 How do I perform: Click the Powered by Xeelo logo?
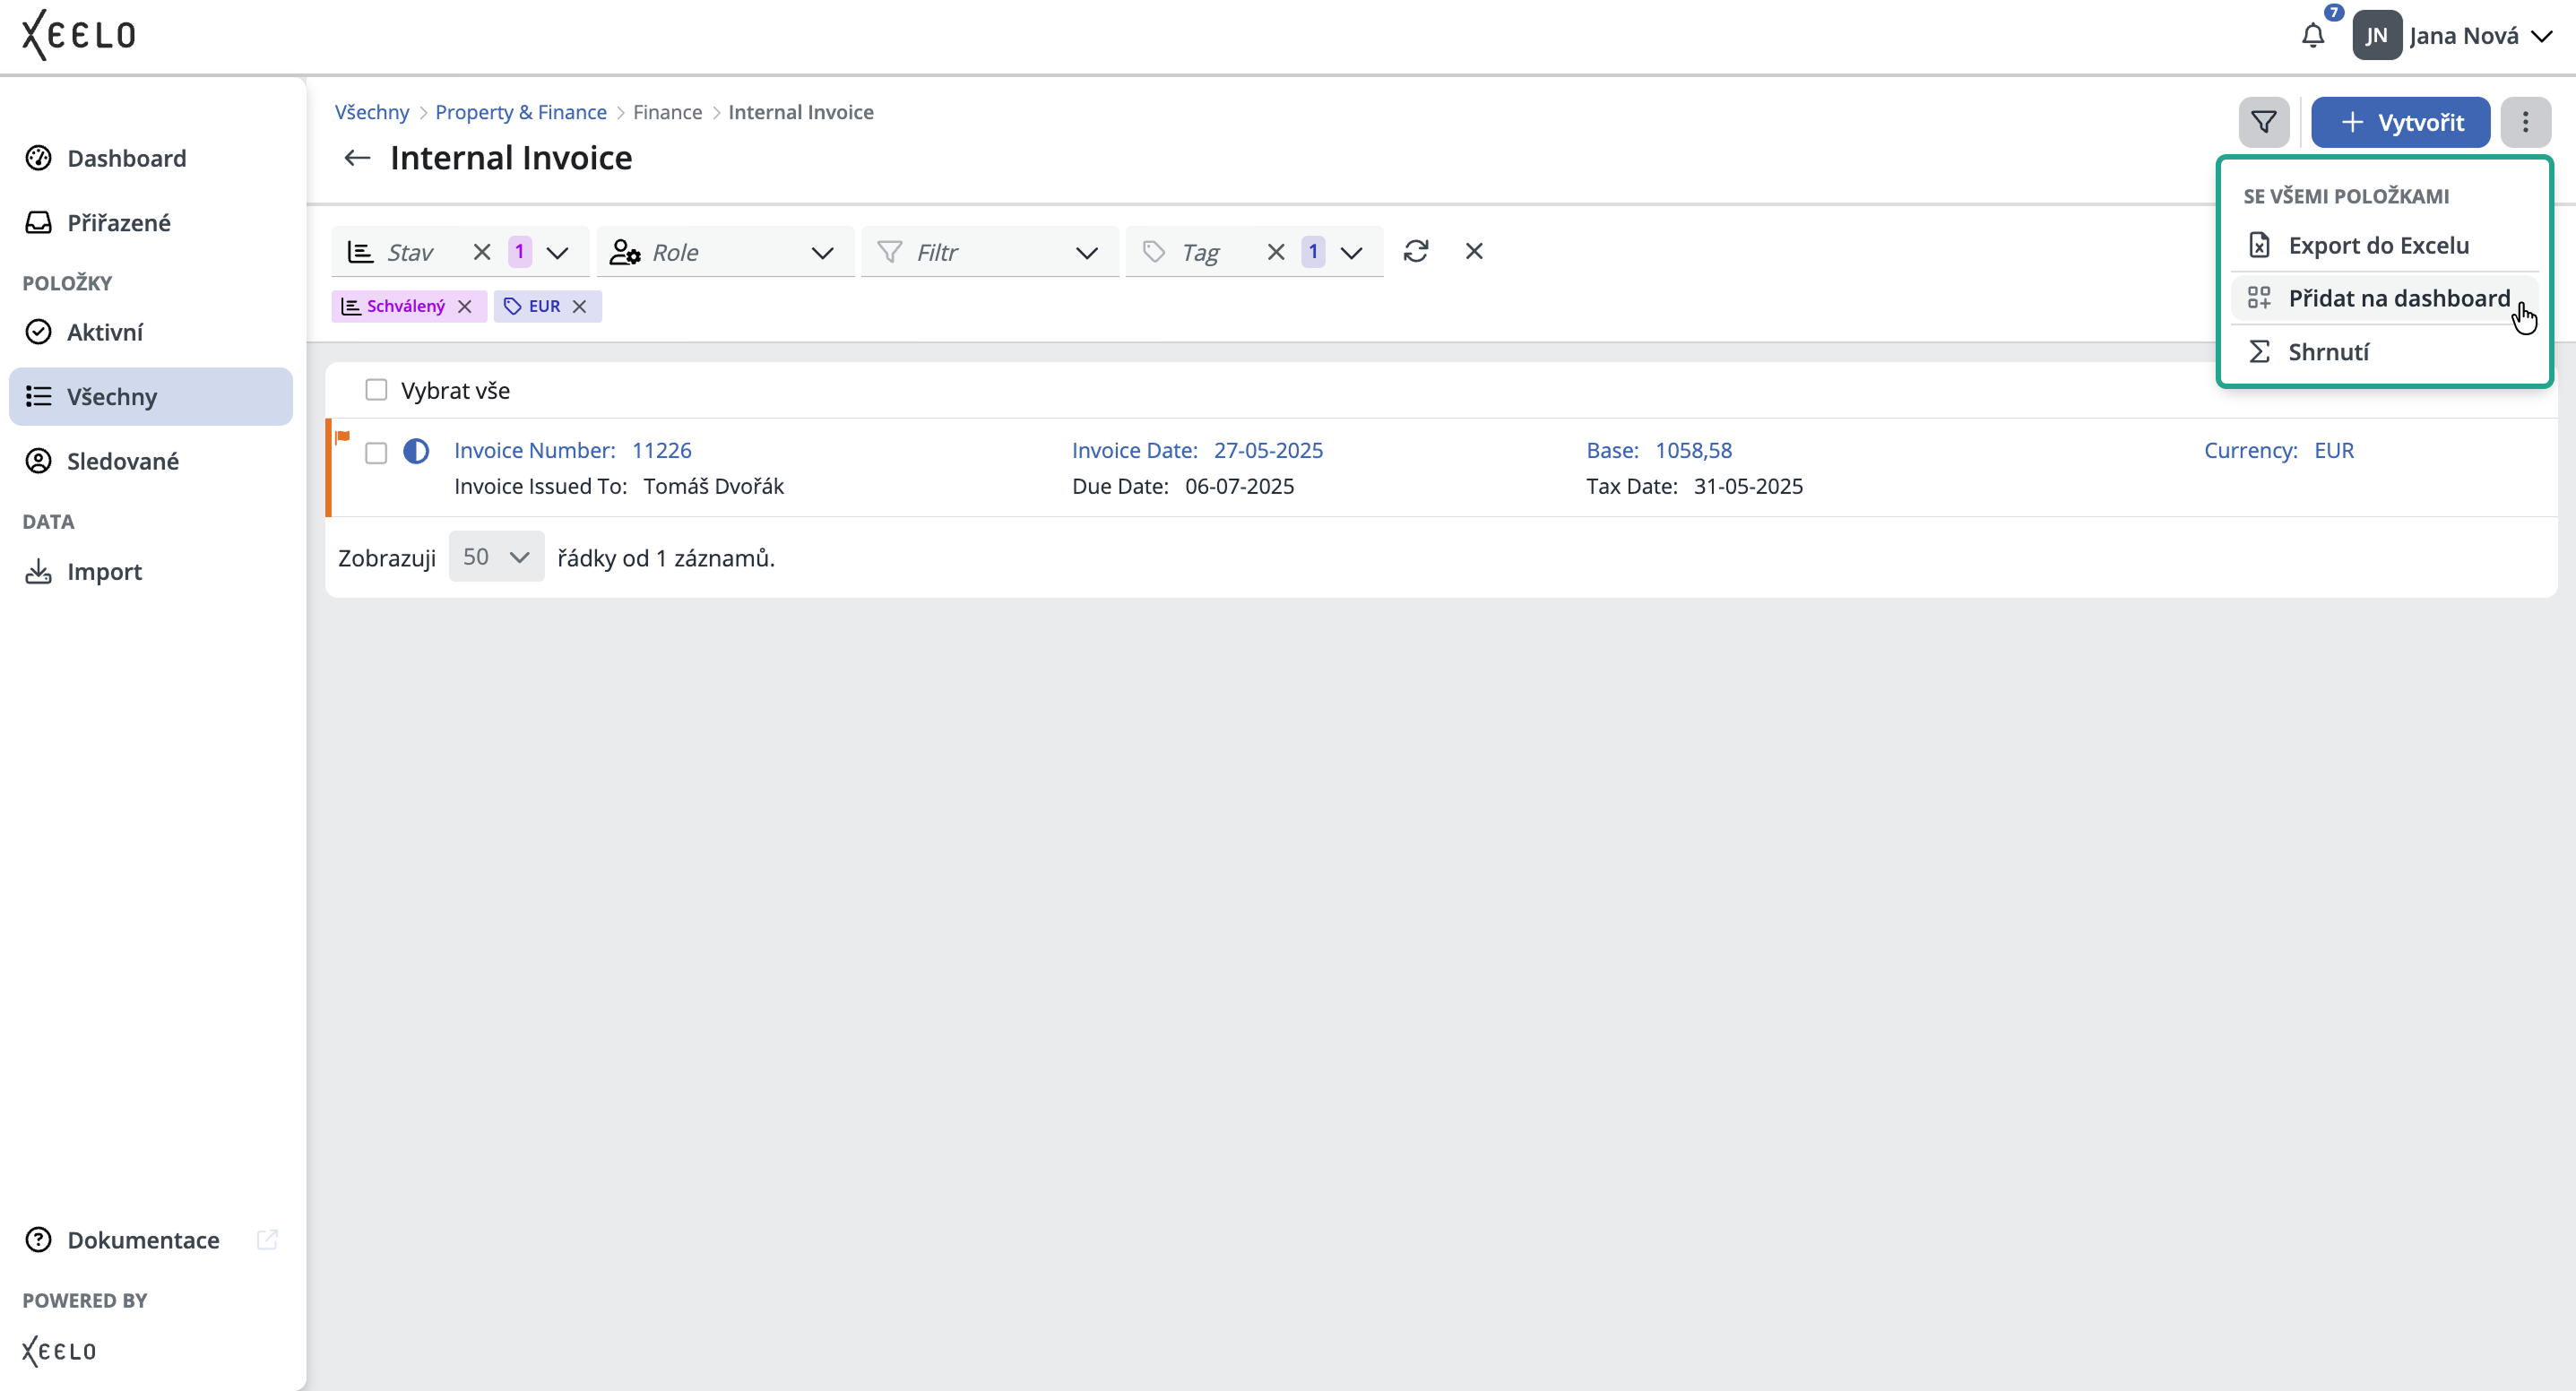tap(59, 1351)
